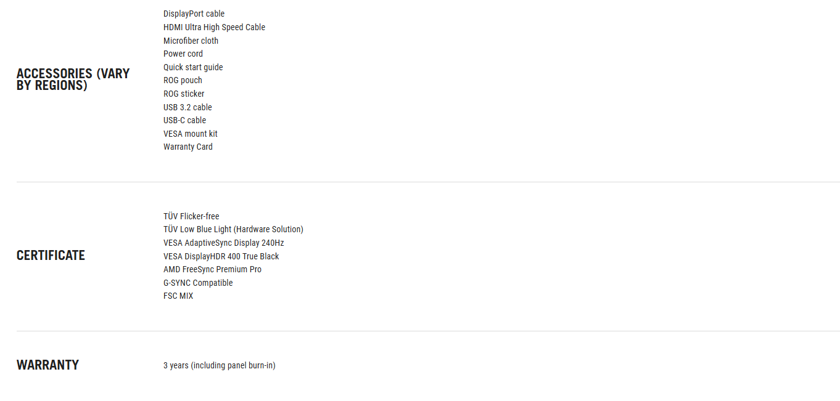Screen dimensions: 840x401
Task: Click the TÜV Flicker-free certificate
Action: pos(191,216)
